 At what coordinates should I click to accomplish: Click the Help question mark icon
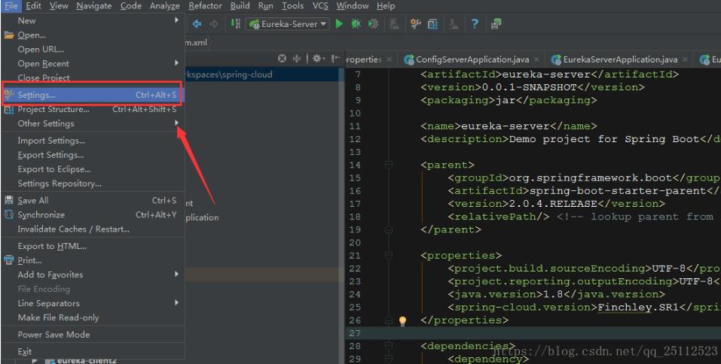click(475, 24)
